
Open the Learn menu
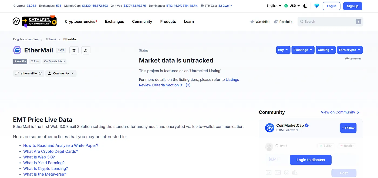189,22
